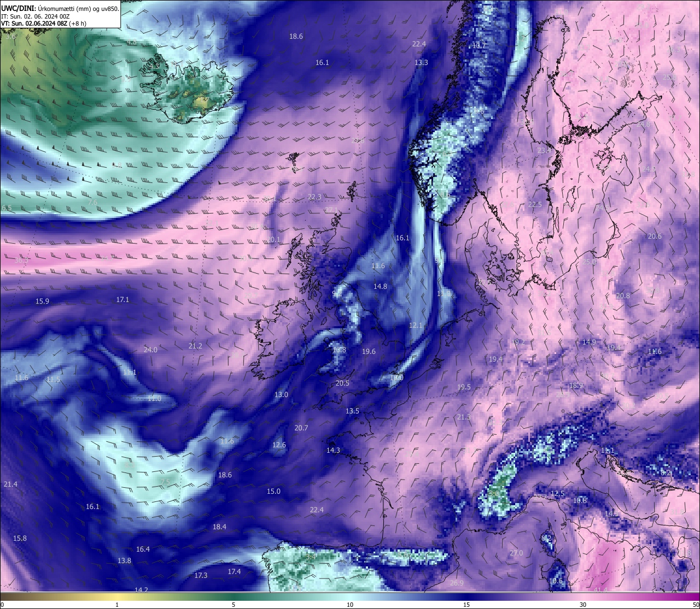
Task: Click the 21.4 value at the left edge
Action: click(x=10, y=484)
